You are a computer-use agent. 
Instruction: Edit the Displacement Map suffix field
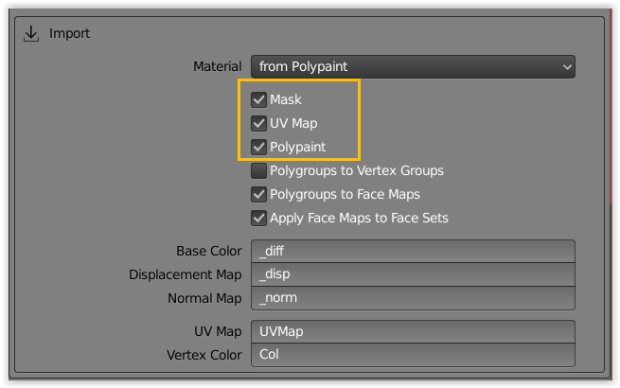point(413,274)
